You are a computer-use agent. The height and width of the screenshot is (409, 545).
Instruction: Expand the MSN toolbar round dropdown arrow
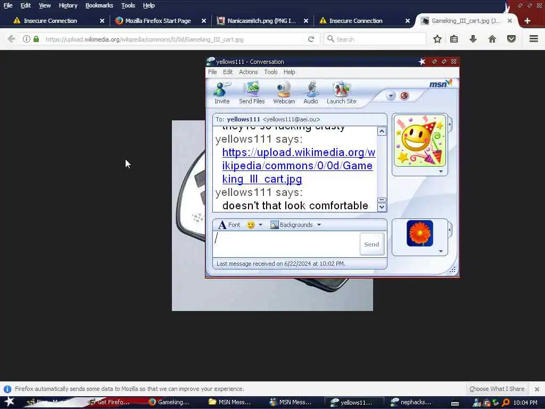tap(390, 96)
